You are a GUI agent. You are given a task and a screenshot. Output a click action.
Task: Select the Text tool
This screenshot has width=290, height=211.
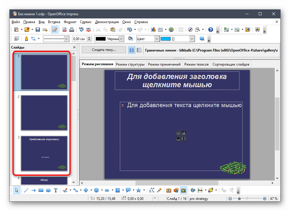tap(56, 190)
